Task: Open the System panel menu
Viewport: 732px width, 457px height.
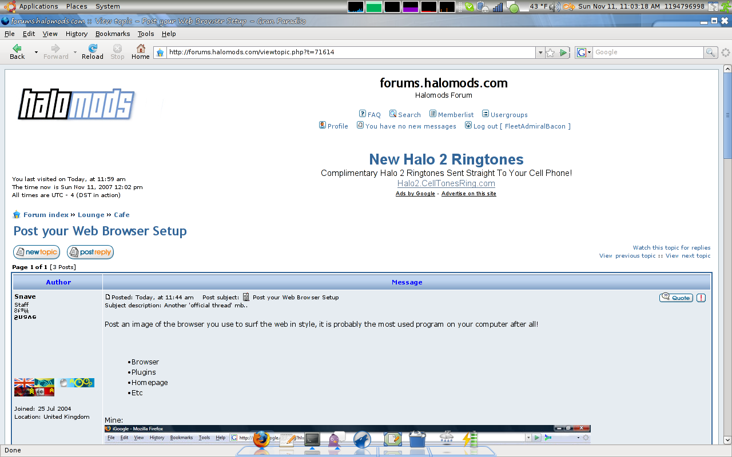Action: pos(108,6)
